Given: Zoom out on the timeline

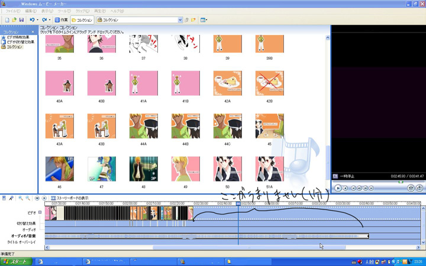Looking at the screenshot, I should (27, 198).
